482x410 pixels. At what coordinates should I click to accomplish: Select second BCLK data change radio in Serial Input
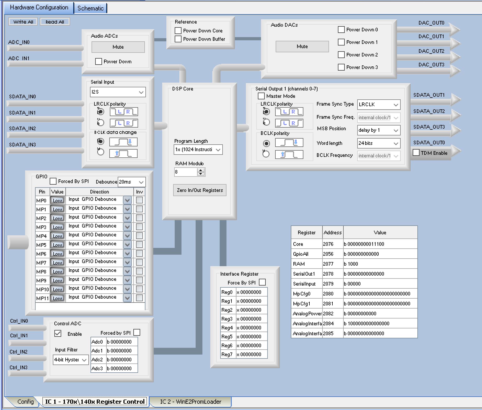click(101, 152)
